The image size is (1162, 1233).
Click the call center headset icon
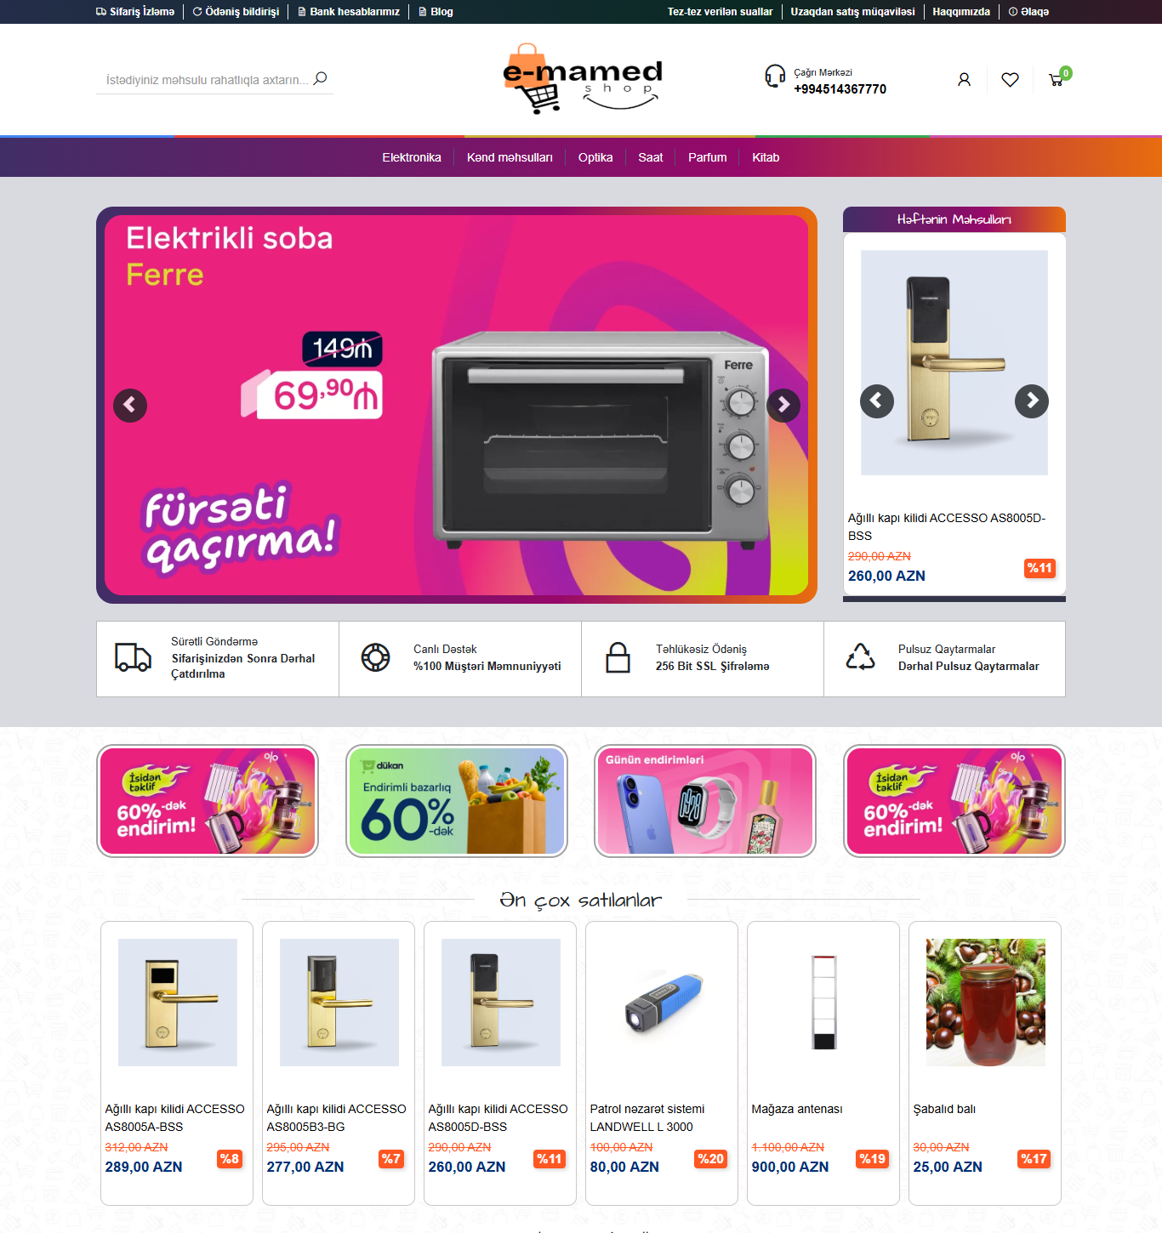tap(775, 77)
